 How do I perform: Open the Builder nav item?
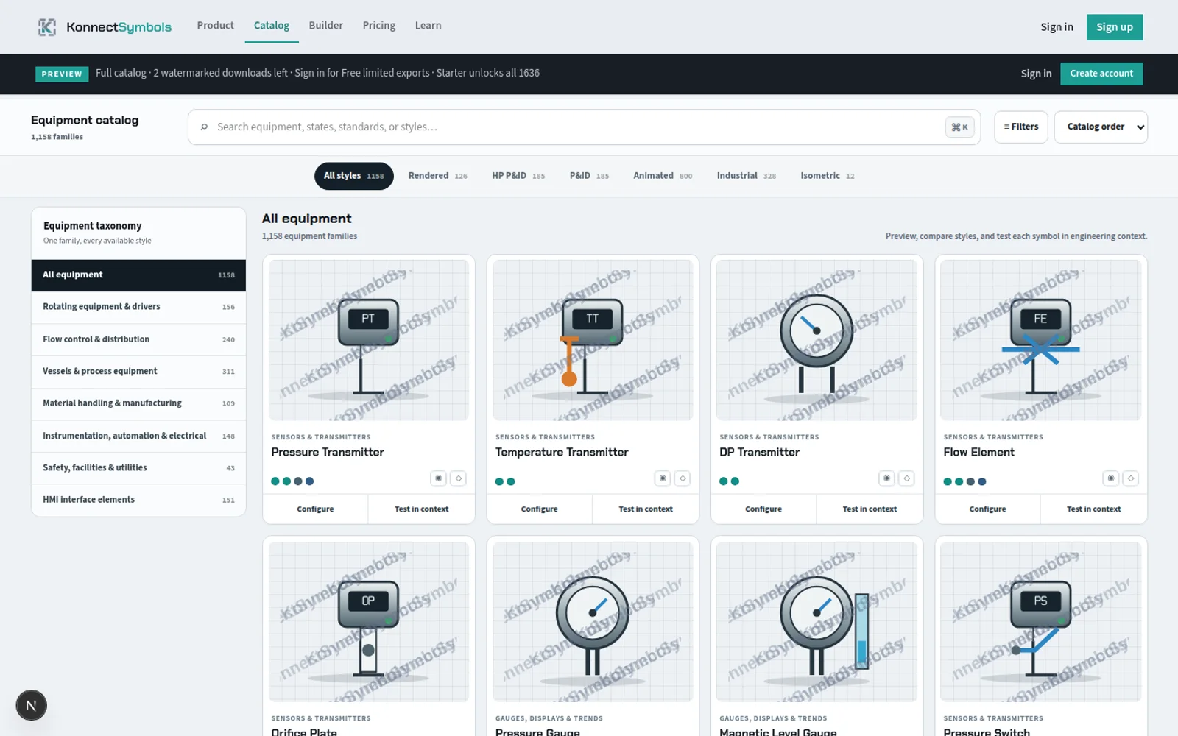[x=326, y=26]
